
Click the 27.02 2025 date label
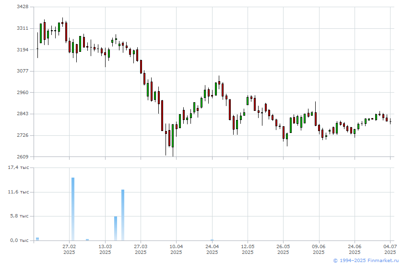(69, 249)
